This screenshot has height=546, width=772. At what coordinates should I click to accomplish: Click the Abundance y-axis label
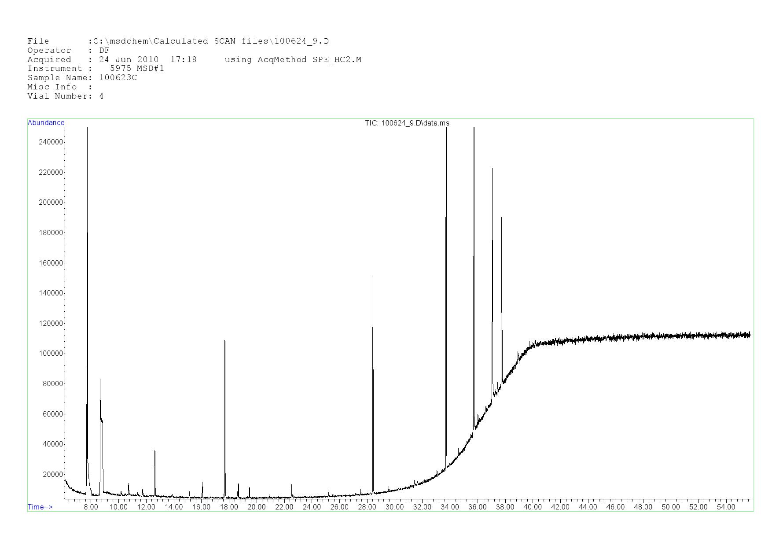46,123
